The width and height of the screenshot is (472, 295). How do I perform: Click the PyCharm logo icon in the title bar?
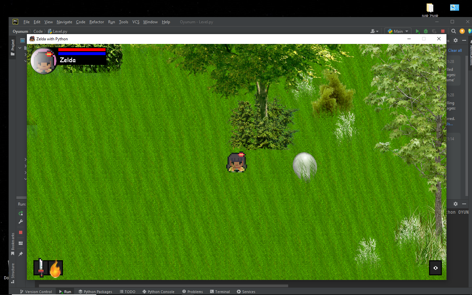(x=15, y=22)
